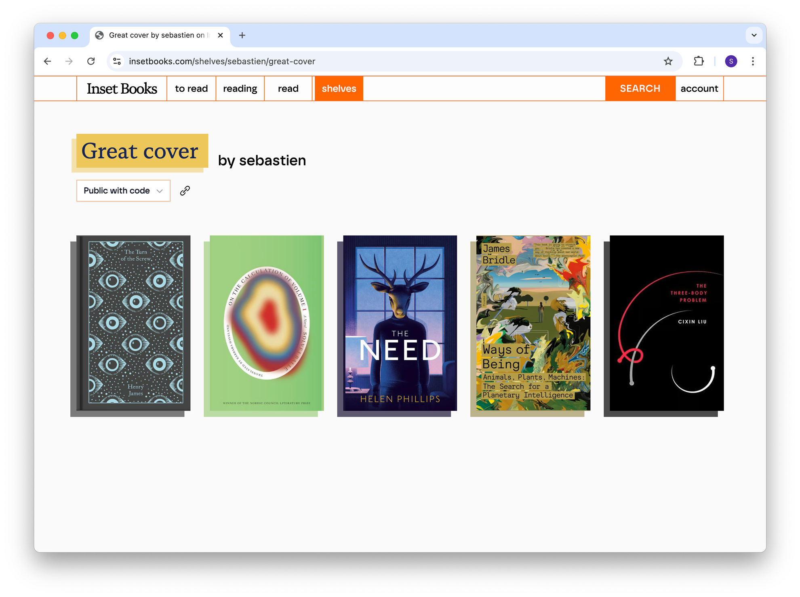Select the Great cover by sebastien browser tab
This screenshot has width=800, height=597.
click(160, 36)
